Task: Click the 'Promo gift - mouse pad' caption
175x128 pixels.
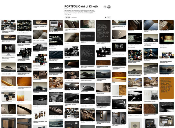Action: (x=54, y=32)
